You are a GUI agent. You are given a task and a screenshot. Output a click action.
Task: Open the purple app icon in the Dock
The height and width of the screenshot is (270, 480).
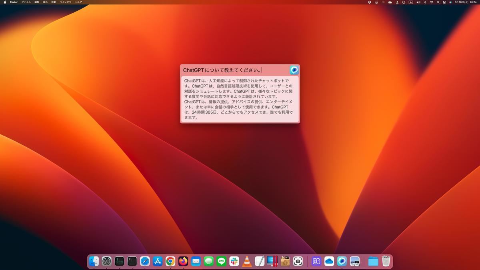click(316, 261)
